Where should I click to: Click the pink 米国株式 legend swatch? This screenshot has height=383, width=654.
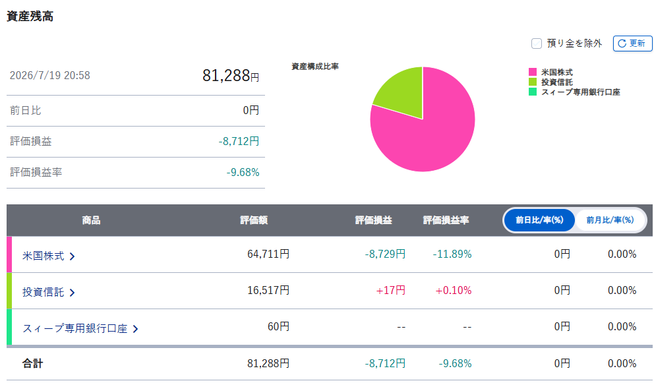pos(533,72)
